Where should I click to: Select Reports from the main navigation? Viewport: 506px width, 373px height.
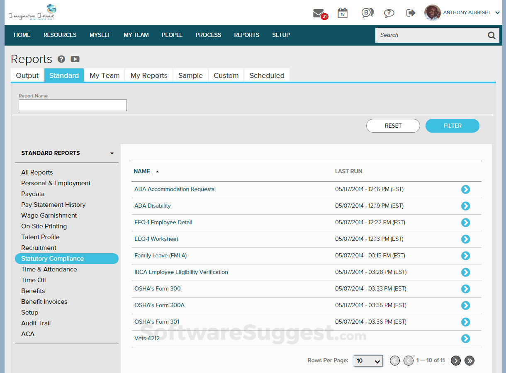click(x=246, y=35)
